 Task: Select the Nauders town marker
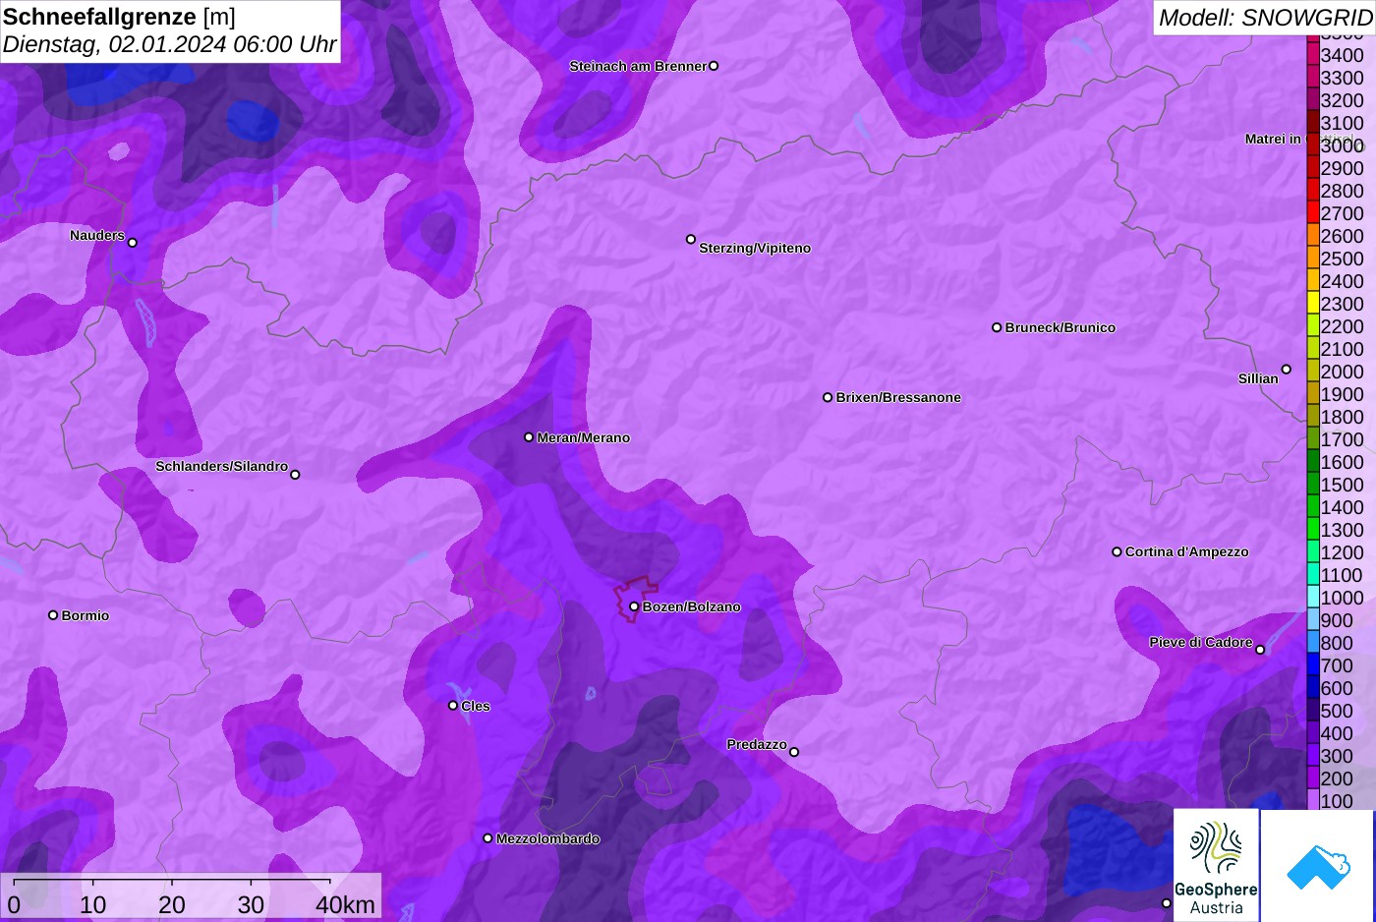coord(133,243)
